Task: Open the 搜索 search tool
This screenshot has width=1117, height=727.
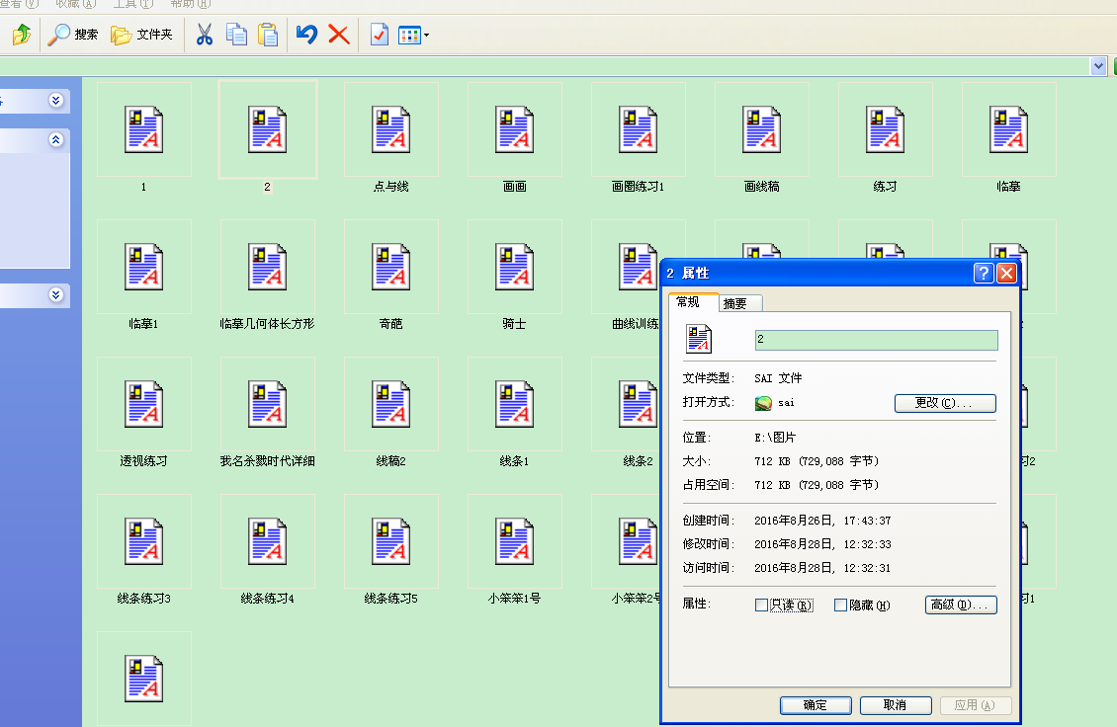Action: tap(73, 35)
